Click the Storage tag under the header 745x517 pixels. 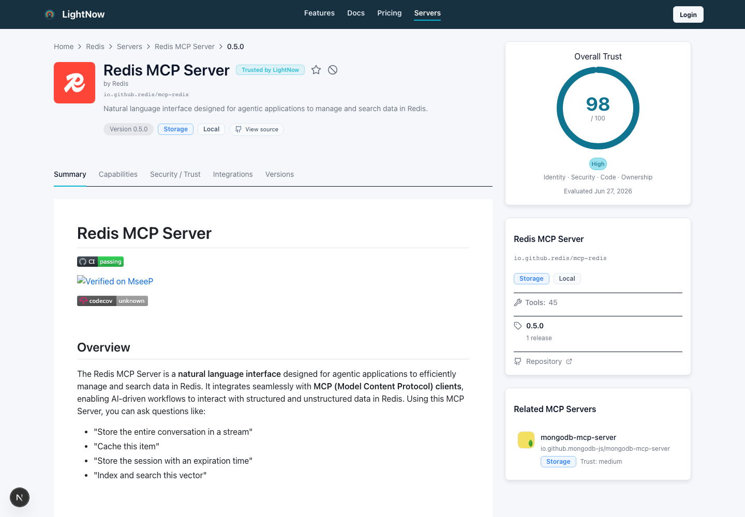click(x=175, y=129)
